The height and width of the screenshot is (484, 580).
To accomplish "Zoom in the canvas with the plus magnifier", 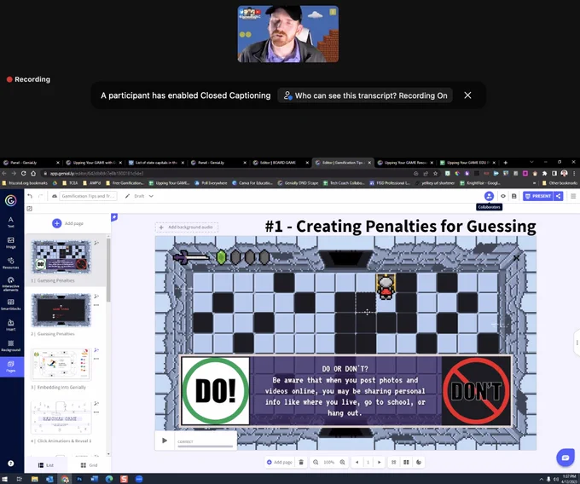I will pyautogui.click(x=343, y=462).
